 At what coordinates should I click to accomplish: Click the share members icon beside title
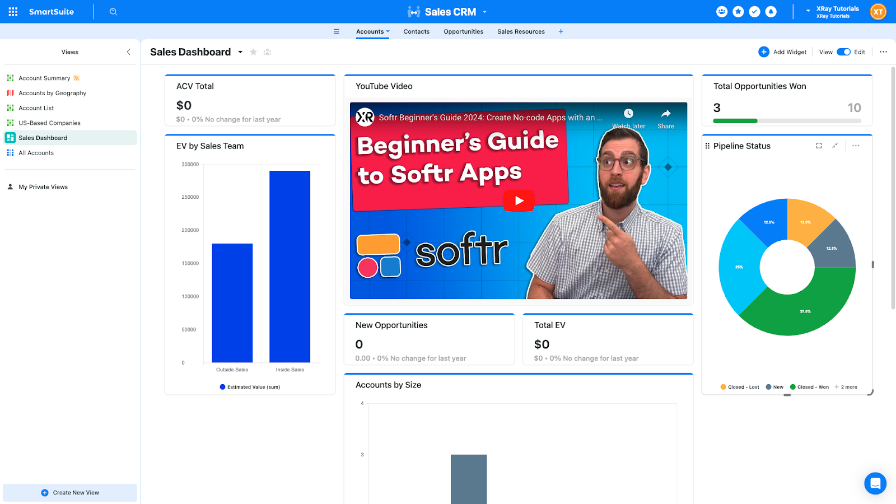coord(268,52)
